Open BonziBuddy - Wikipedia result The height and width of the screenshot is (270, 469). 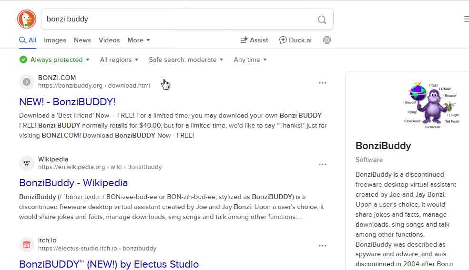point(73,183)
